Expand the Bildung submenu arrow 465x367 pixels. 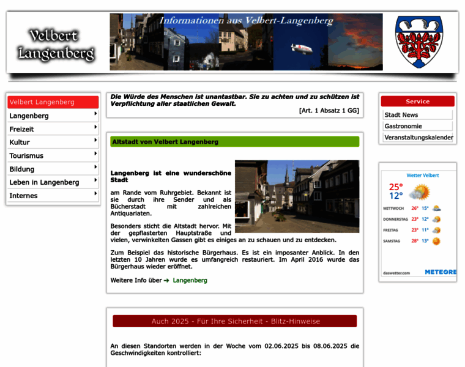point(95,167)
